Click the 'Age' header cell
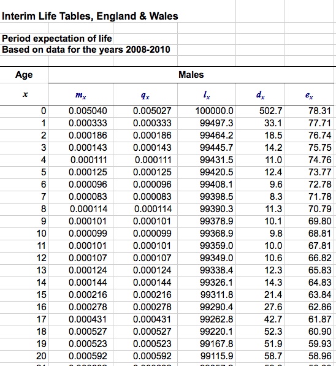 [x=24, y=75]
